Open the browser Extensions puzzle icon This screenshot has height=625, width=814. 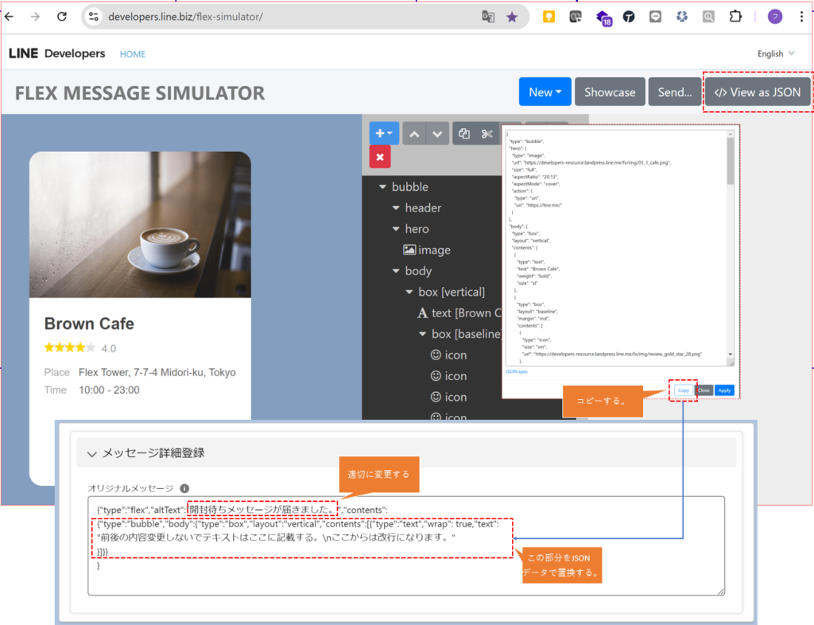[x=735, y=17]
